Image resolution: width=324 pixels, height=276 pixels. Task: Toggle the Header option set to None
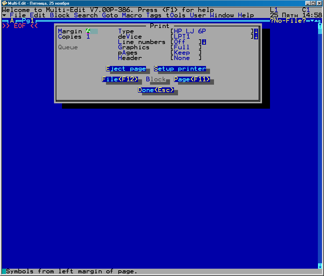click(186, 58)
